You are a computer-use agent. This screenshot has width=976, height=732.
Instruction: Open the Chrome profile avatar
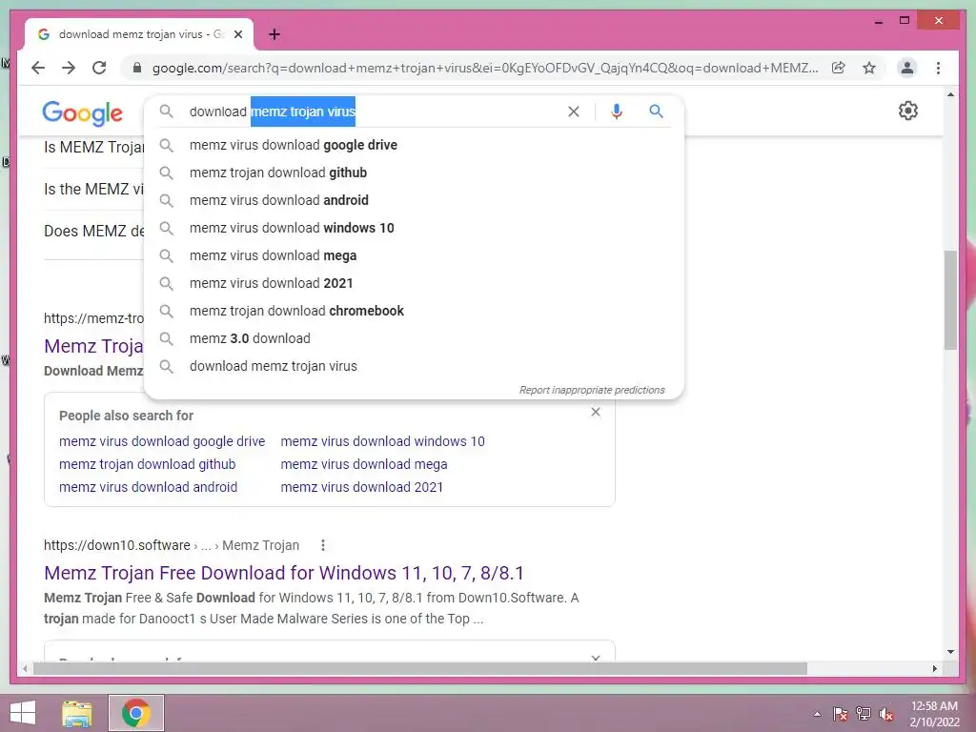point(907,68)
